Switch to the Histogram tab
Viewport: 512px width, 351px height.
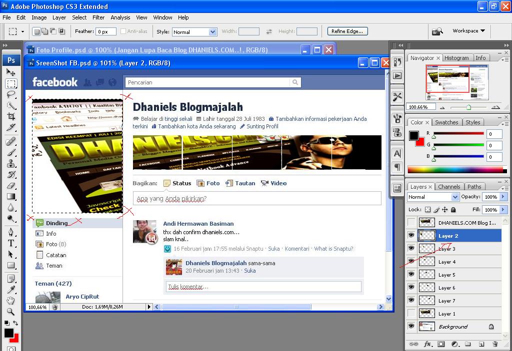point(456,58)
